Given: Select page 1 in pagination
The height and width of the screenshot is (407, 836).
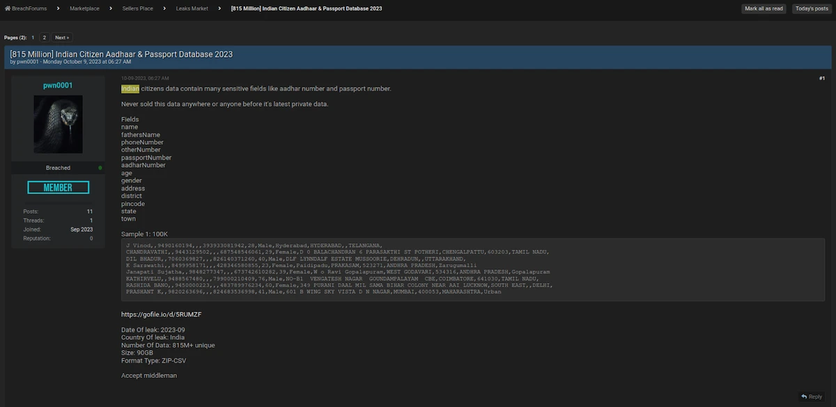Looking at the screenshot, I should (33, 38).
